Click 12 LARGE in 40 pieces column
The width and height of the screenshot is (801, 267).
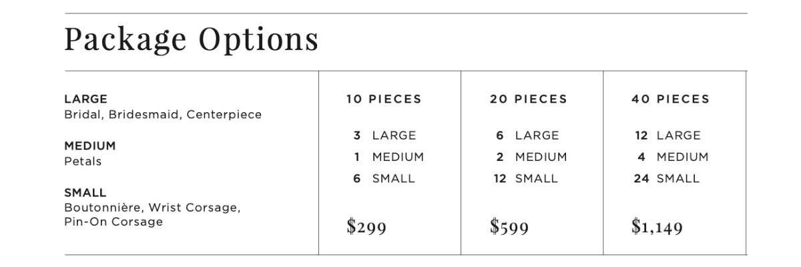pos(667,136)
